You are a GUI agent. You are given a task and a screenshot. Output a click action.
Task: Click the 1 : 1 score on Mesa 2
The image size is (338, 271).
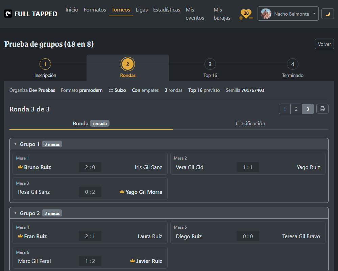tap(248, 167)
